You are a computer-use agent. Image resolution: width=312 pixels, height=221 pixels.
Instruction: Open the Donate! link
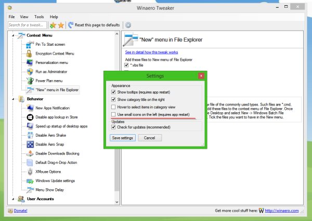[x=20, y=211]
